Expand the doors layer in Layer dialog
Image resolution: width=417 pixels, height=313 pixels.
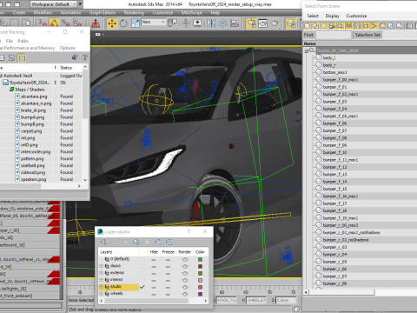(x=102, y=266)
